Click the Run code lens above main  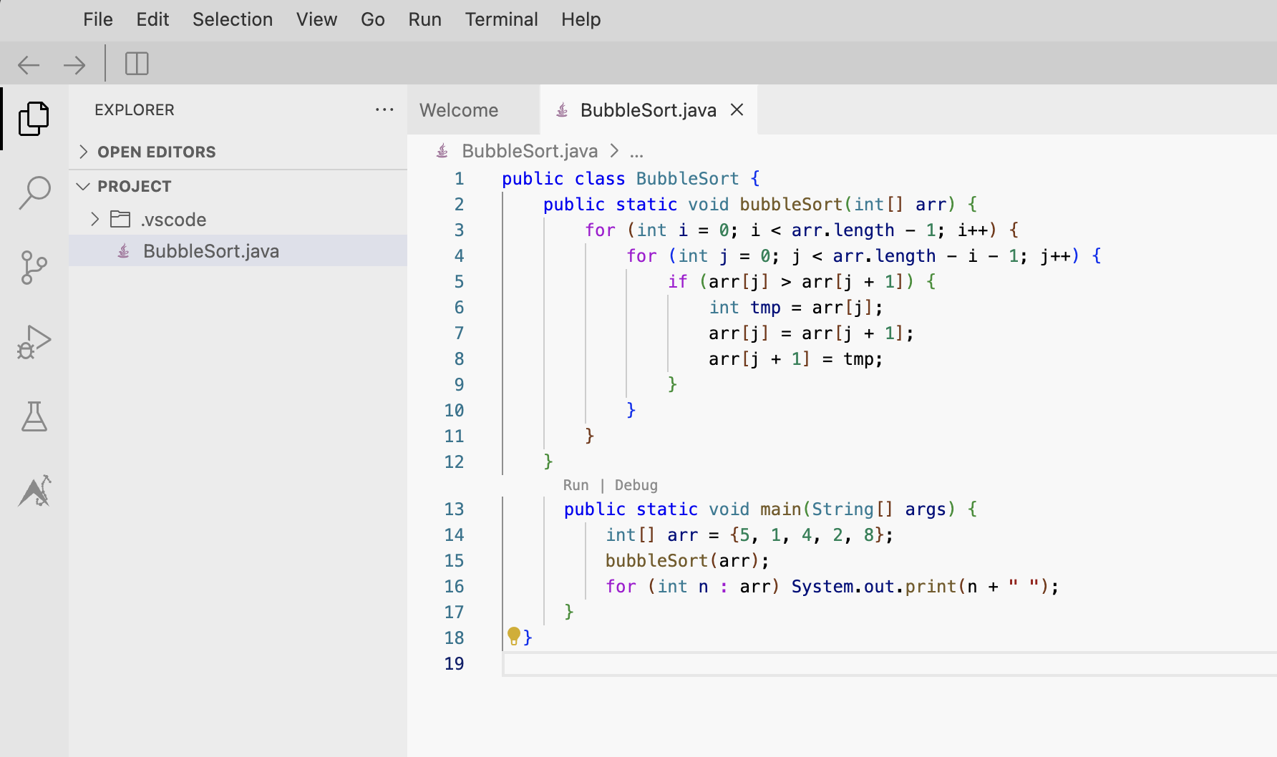coord(576,485)
